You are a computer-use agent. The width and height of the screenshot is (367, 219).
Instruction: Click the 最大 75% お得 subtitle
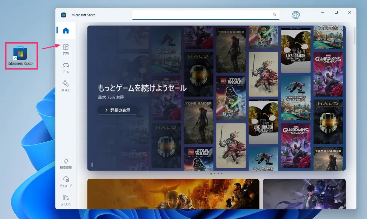[x=111, y=97]
